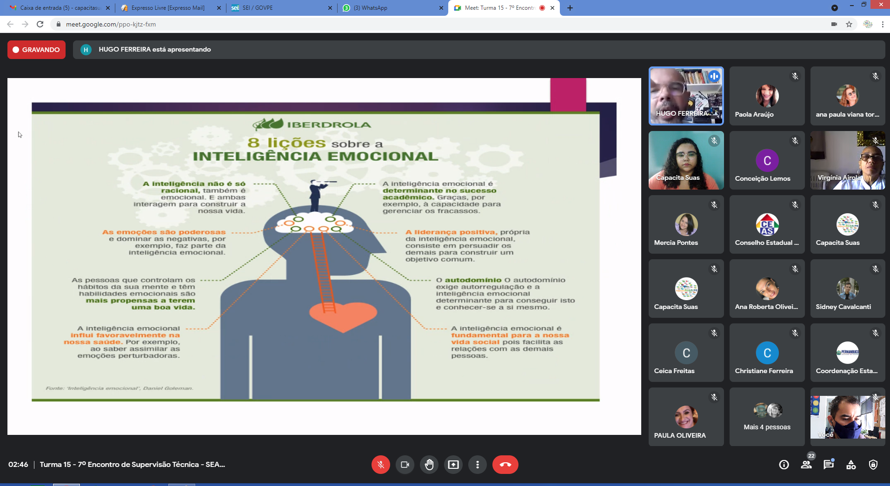Select HUGO FERREIRA's video tile
This screenshot has height=486, width=890.
[x=686, y=96]
